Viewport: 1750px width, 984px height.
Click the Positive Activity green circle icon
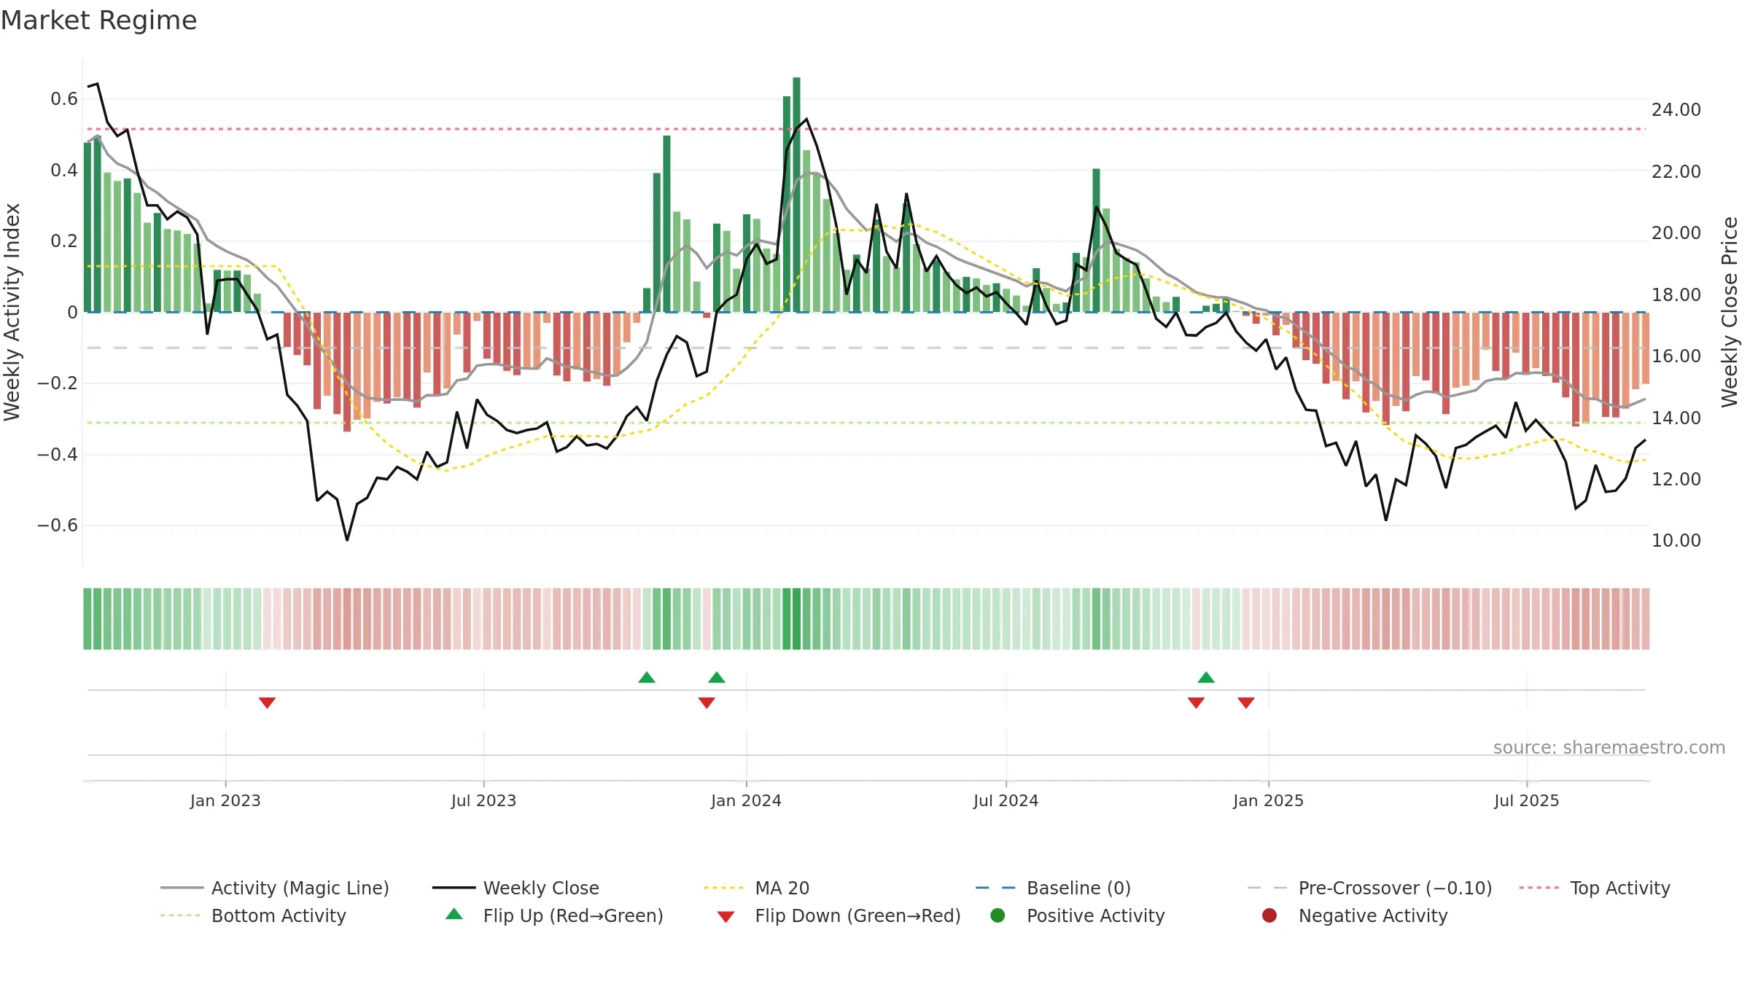997,915
